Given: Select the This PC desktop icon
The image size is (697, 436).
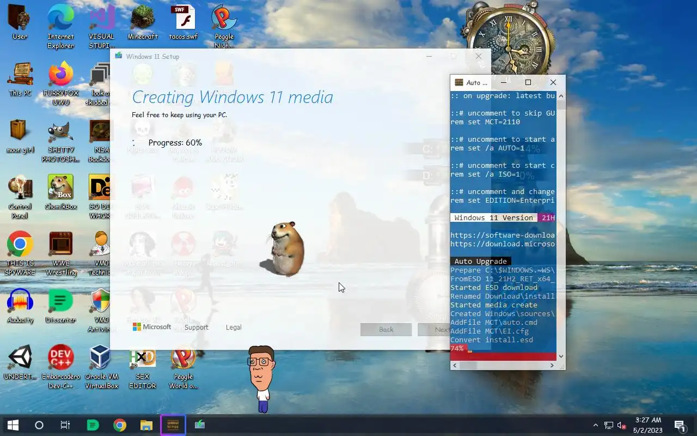Looking at the screenshot, I should 20,80.
